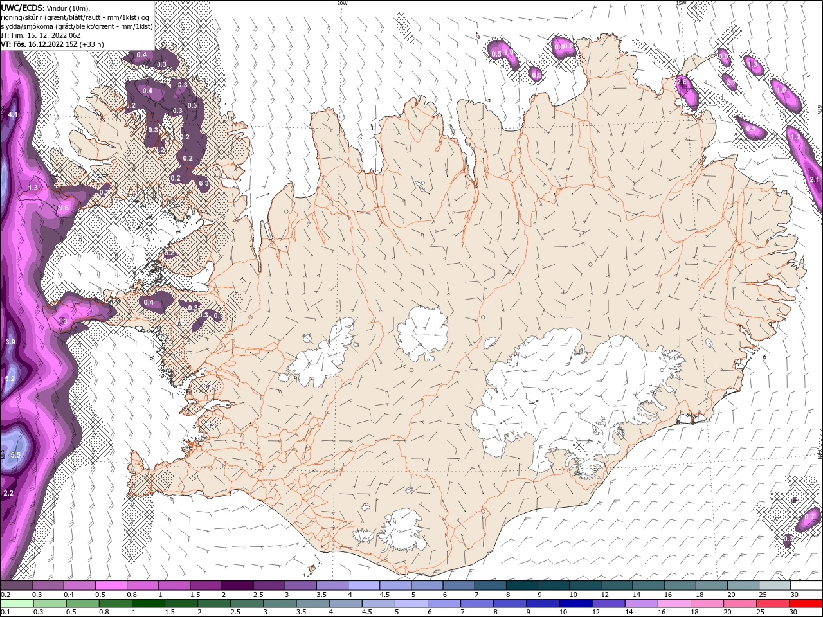
Task: Click the 5.2 value on the map
Action: click(10, 379)
